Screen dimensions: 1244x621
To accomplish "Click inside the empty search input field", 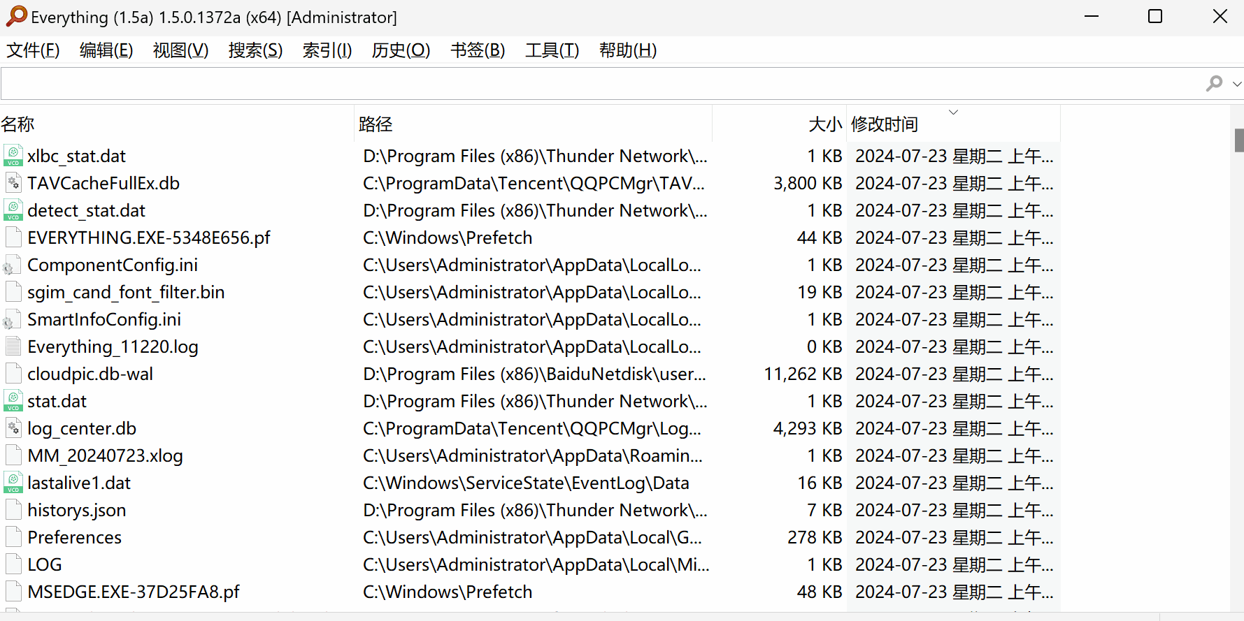I will [x=594, y=84].
